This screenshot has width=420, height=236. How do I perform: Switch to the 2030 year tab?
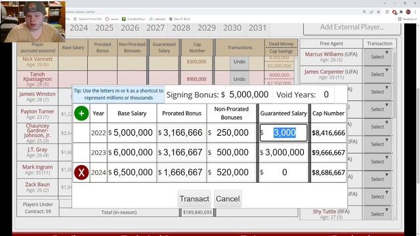[232, 28]
